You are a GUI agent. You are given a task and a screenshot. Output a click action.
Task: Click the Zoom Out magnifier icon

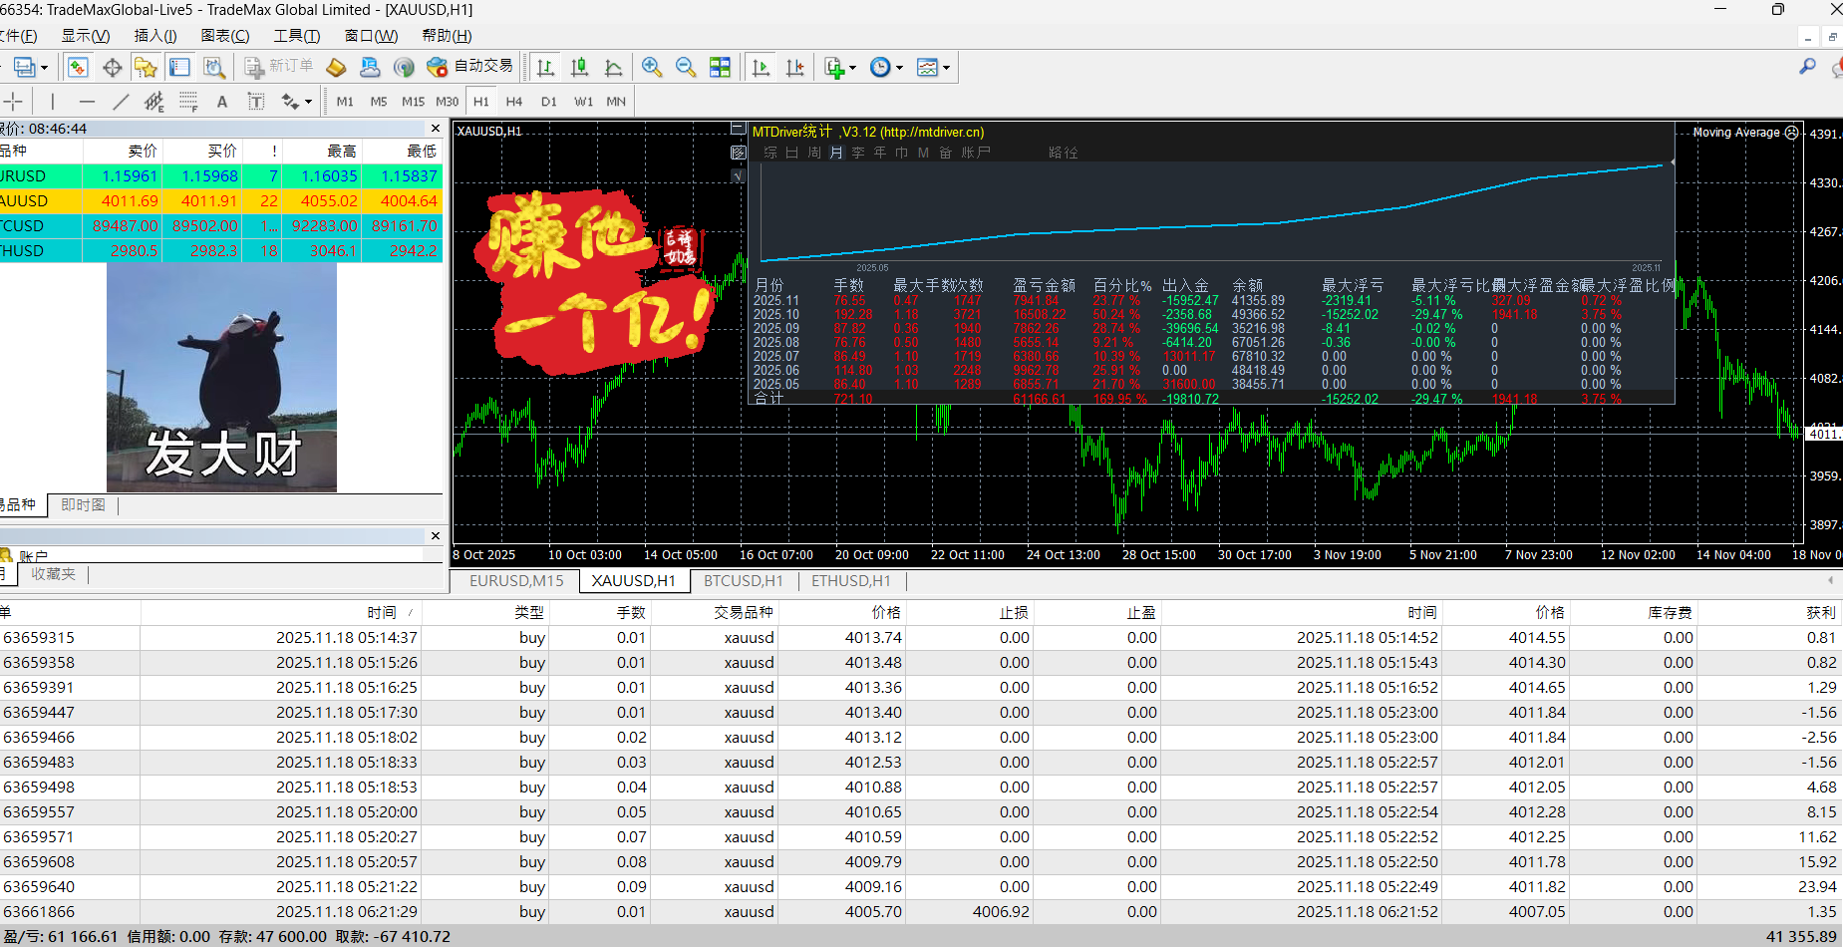[686, 67]
